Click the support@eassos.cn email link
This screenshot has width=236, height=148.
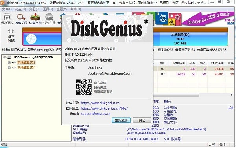(96, 114)
